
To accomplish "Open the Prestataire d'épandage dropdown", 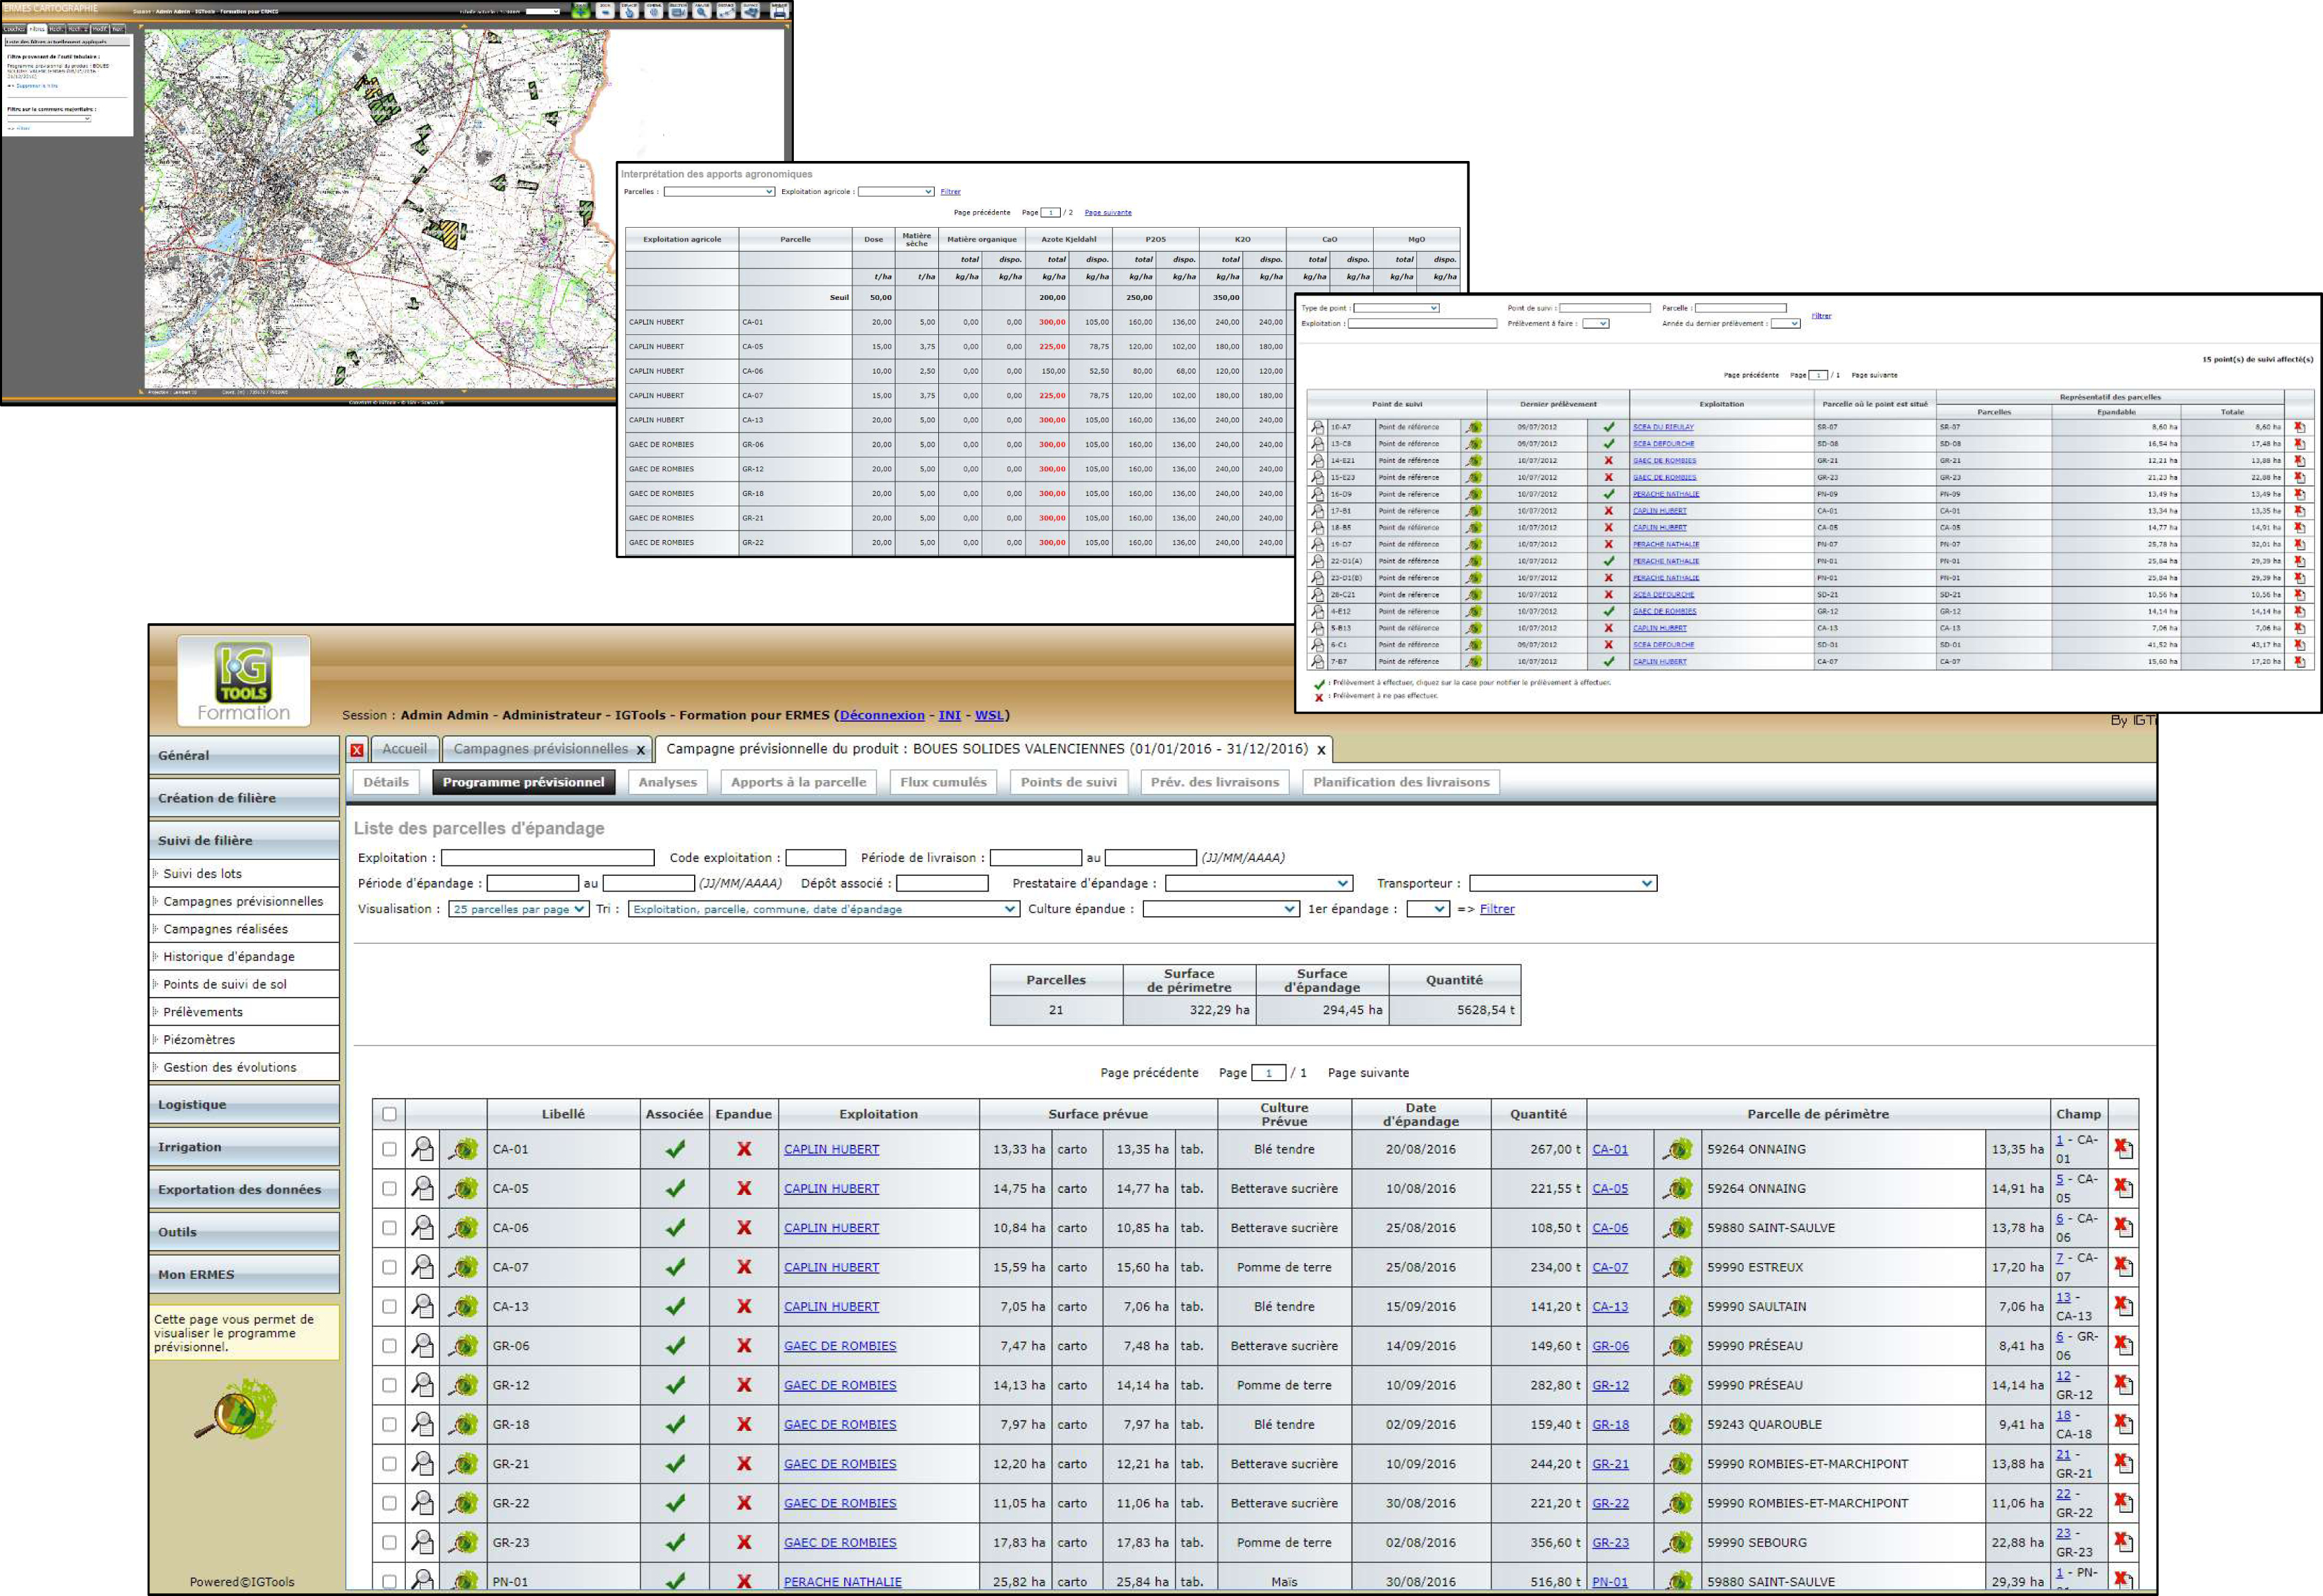I will click(1258, 883).
